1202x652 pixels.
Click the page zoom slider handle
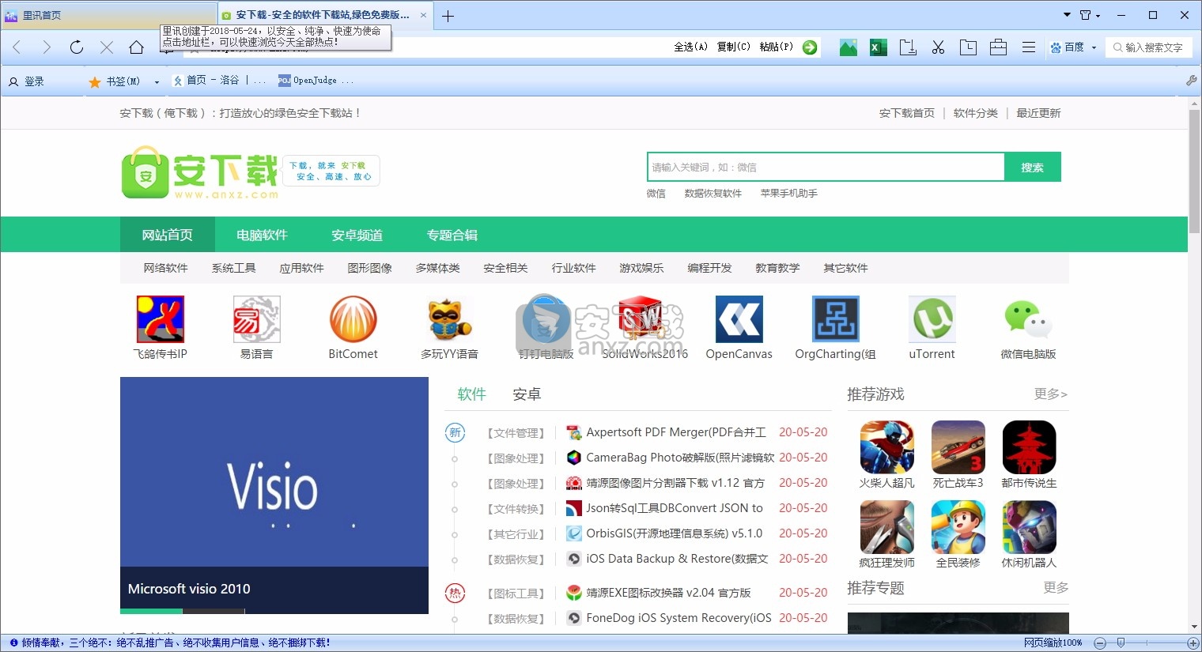coord(1121,643)
